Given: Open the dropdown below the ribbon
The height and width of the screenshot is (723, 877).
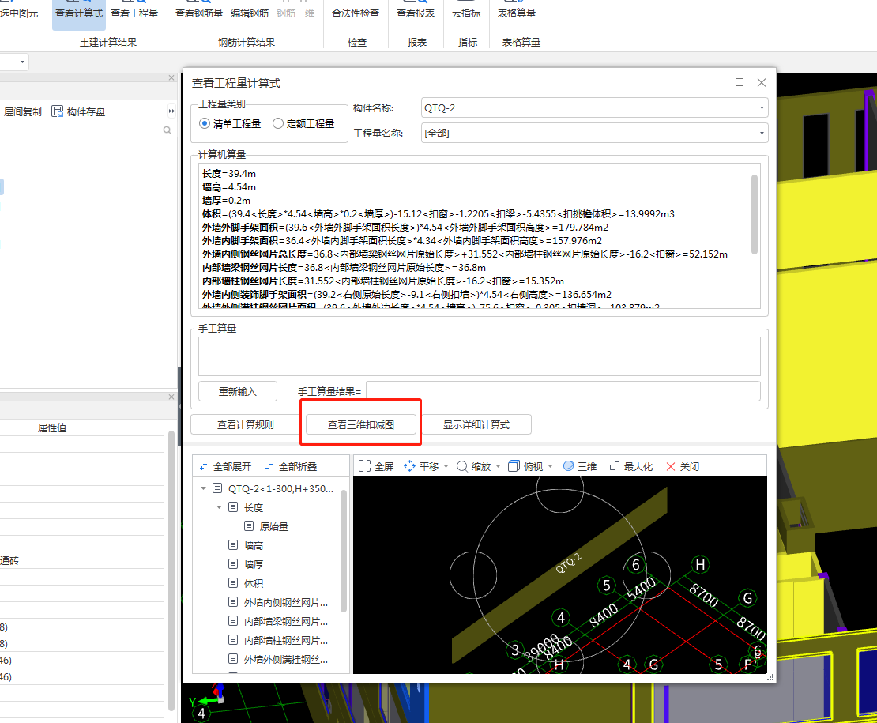Looking at the screenshot, I should pos(22,62).
